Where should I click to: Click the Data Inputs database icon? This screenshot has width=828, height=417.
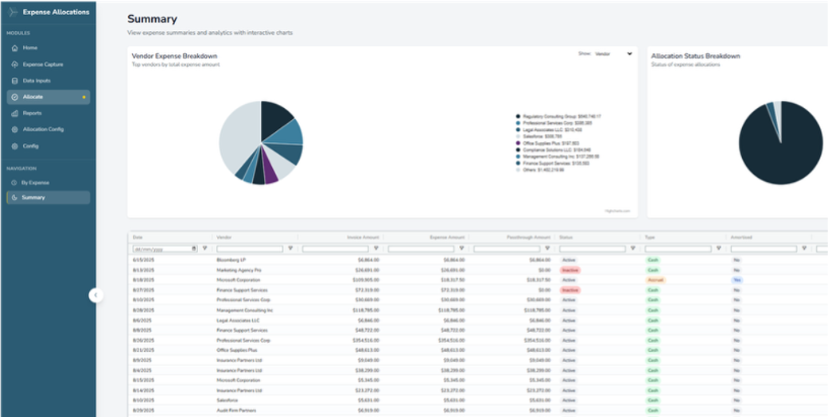tap(14, 81)
